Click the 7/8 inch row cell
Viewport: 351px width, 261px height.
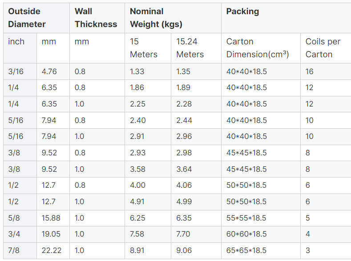[x=14, y=250]
